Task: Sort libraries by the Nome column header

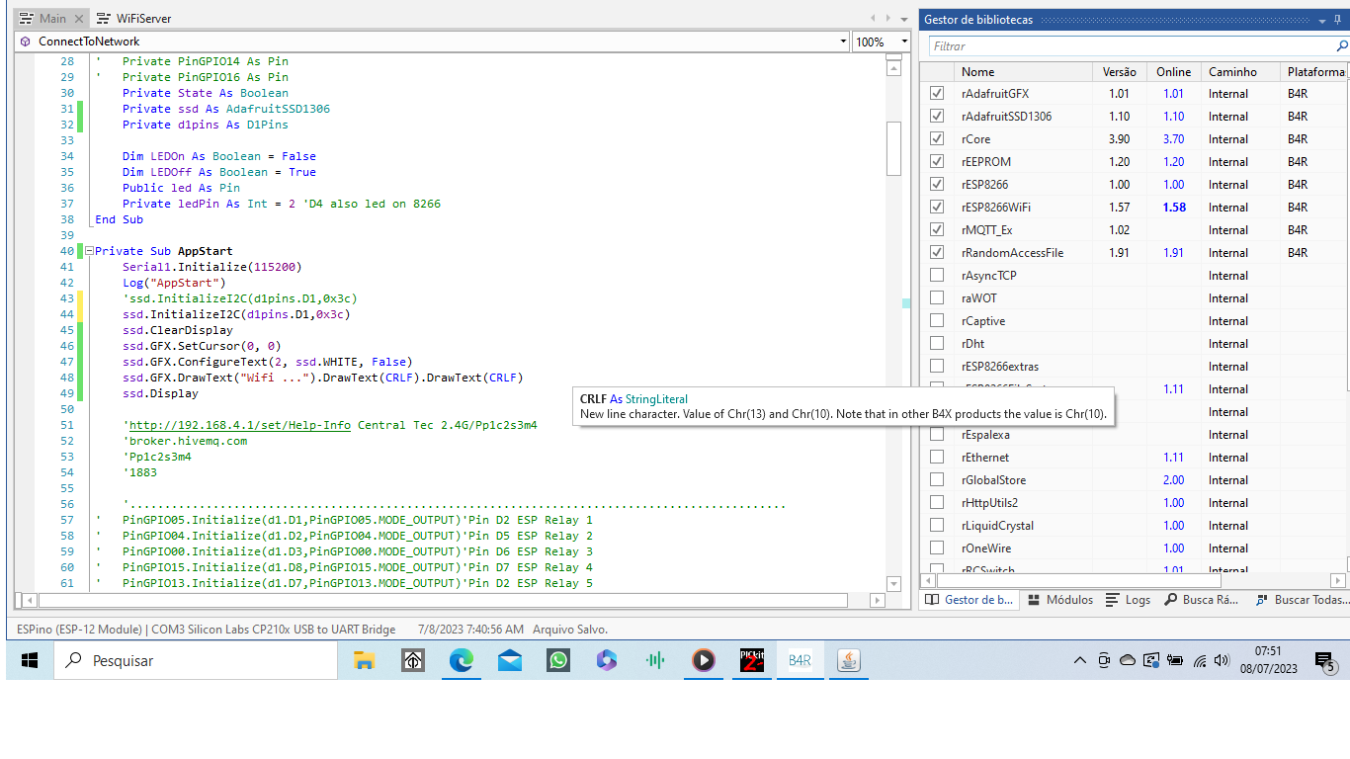Action: click(978, 72)
